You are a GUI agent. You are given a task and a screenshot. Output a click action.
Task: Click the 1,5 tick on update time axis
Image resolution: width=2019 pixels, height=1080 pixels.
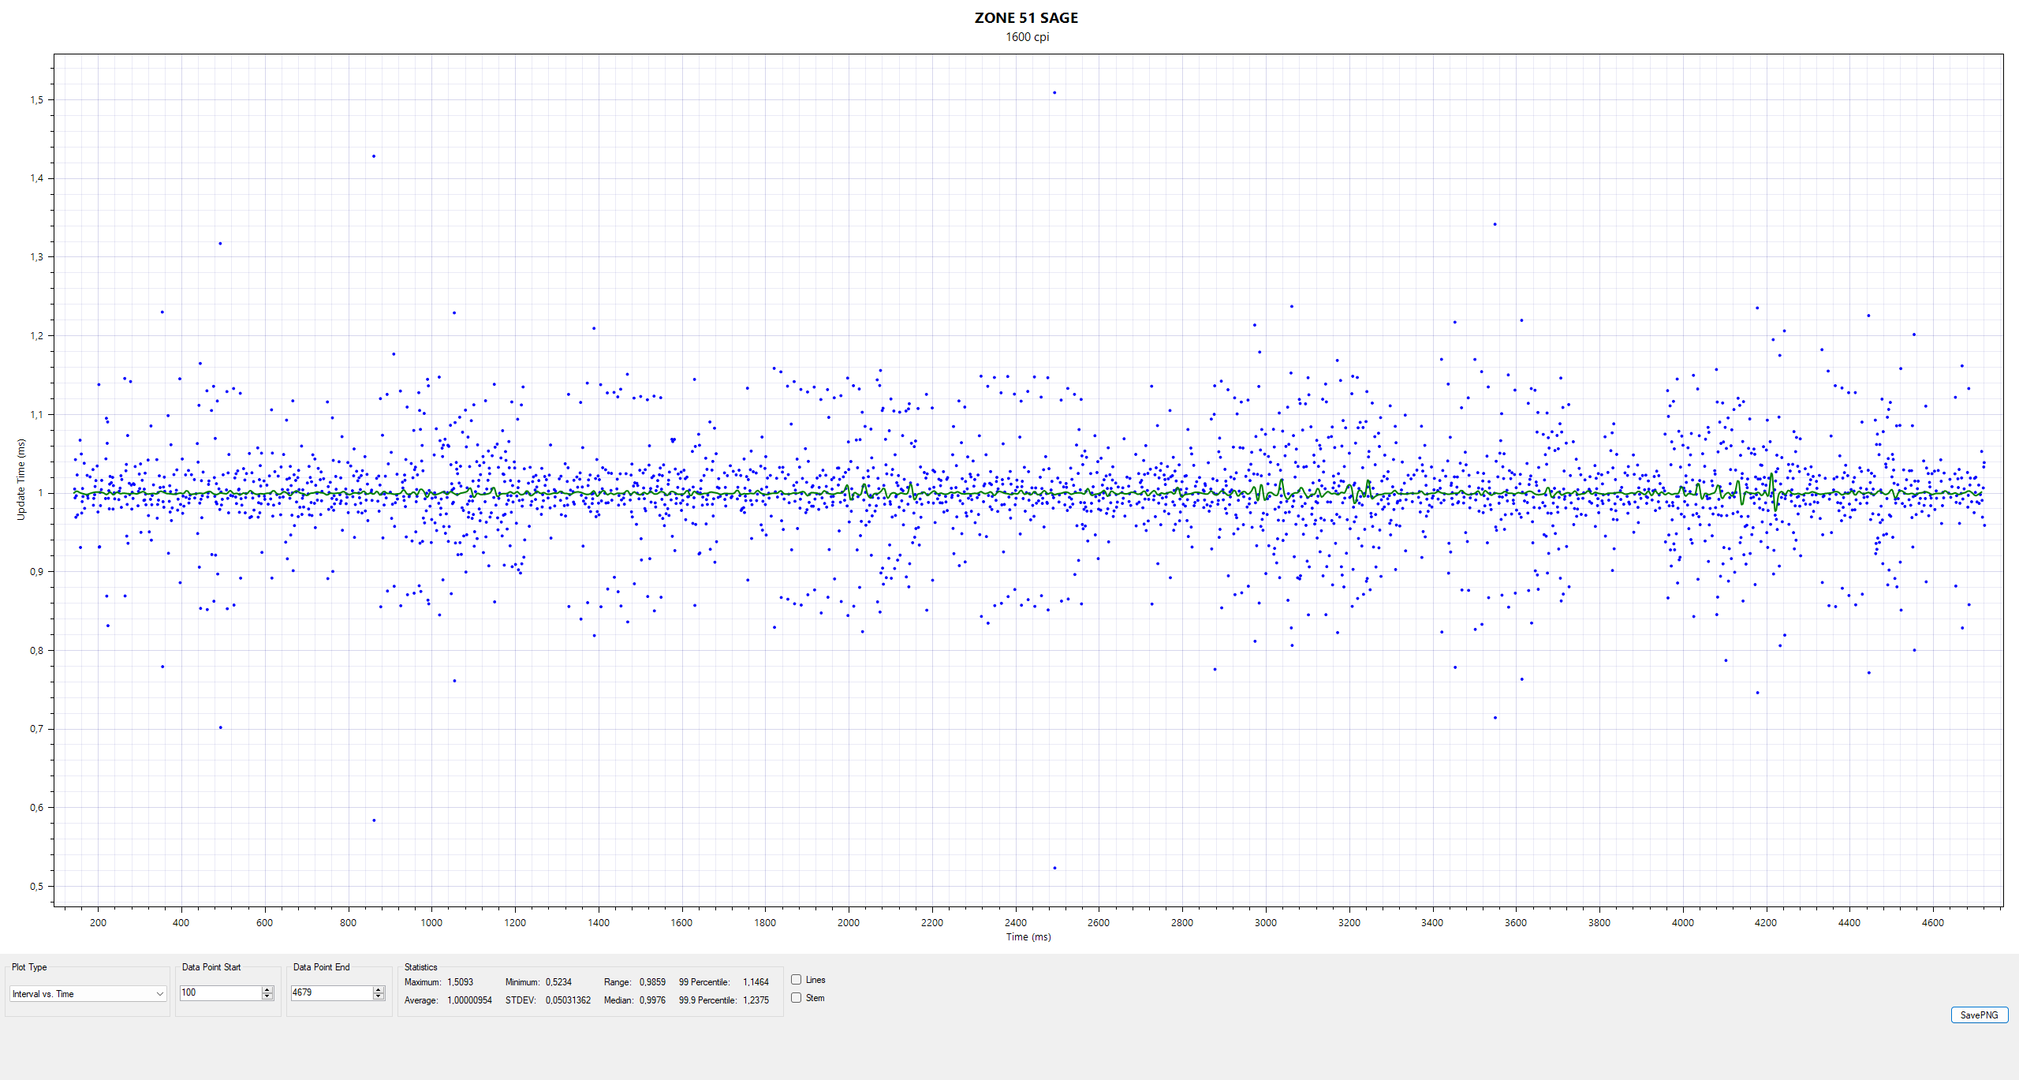coord(37,100)
